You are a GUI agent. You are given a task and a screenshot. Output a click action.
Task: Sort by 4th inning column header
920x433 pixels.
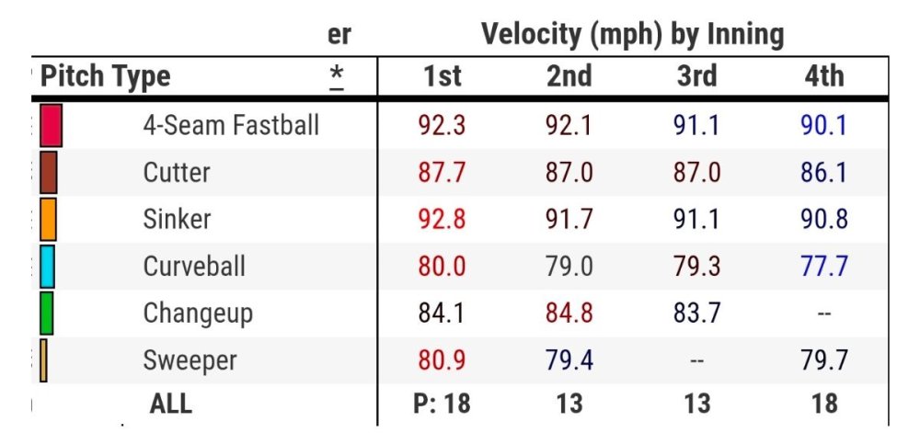[x=823, y=76]
